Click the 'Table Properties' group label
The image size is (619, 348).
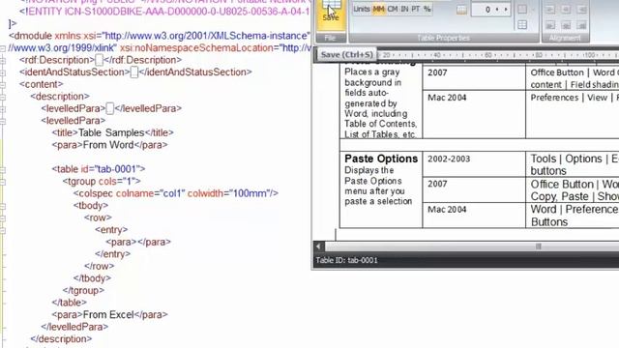coord(443,38)
